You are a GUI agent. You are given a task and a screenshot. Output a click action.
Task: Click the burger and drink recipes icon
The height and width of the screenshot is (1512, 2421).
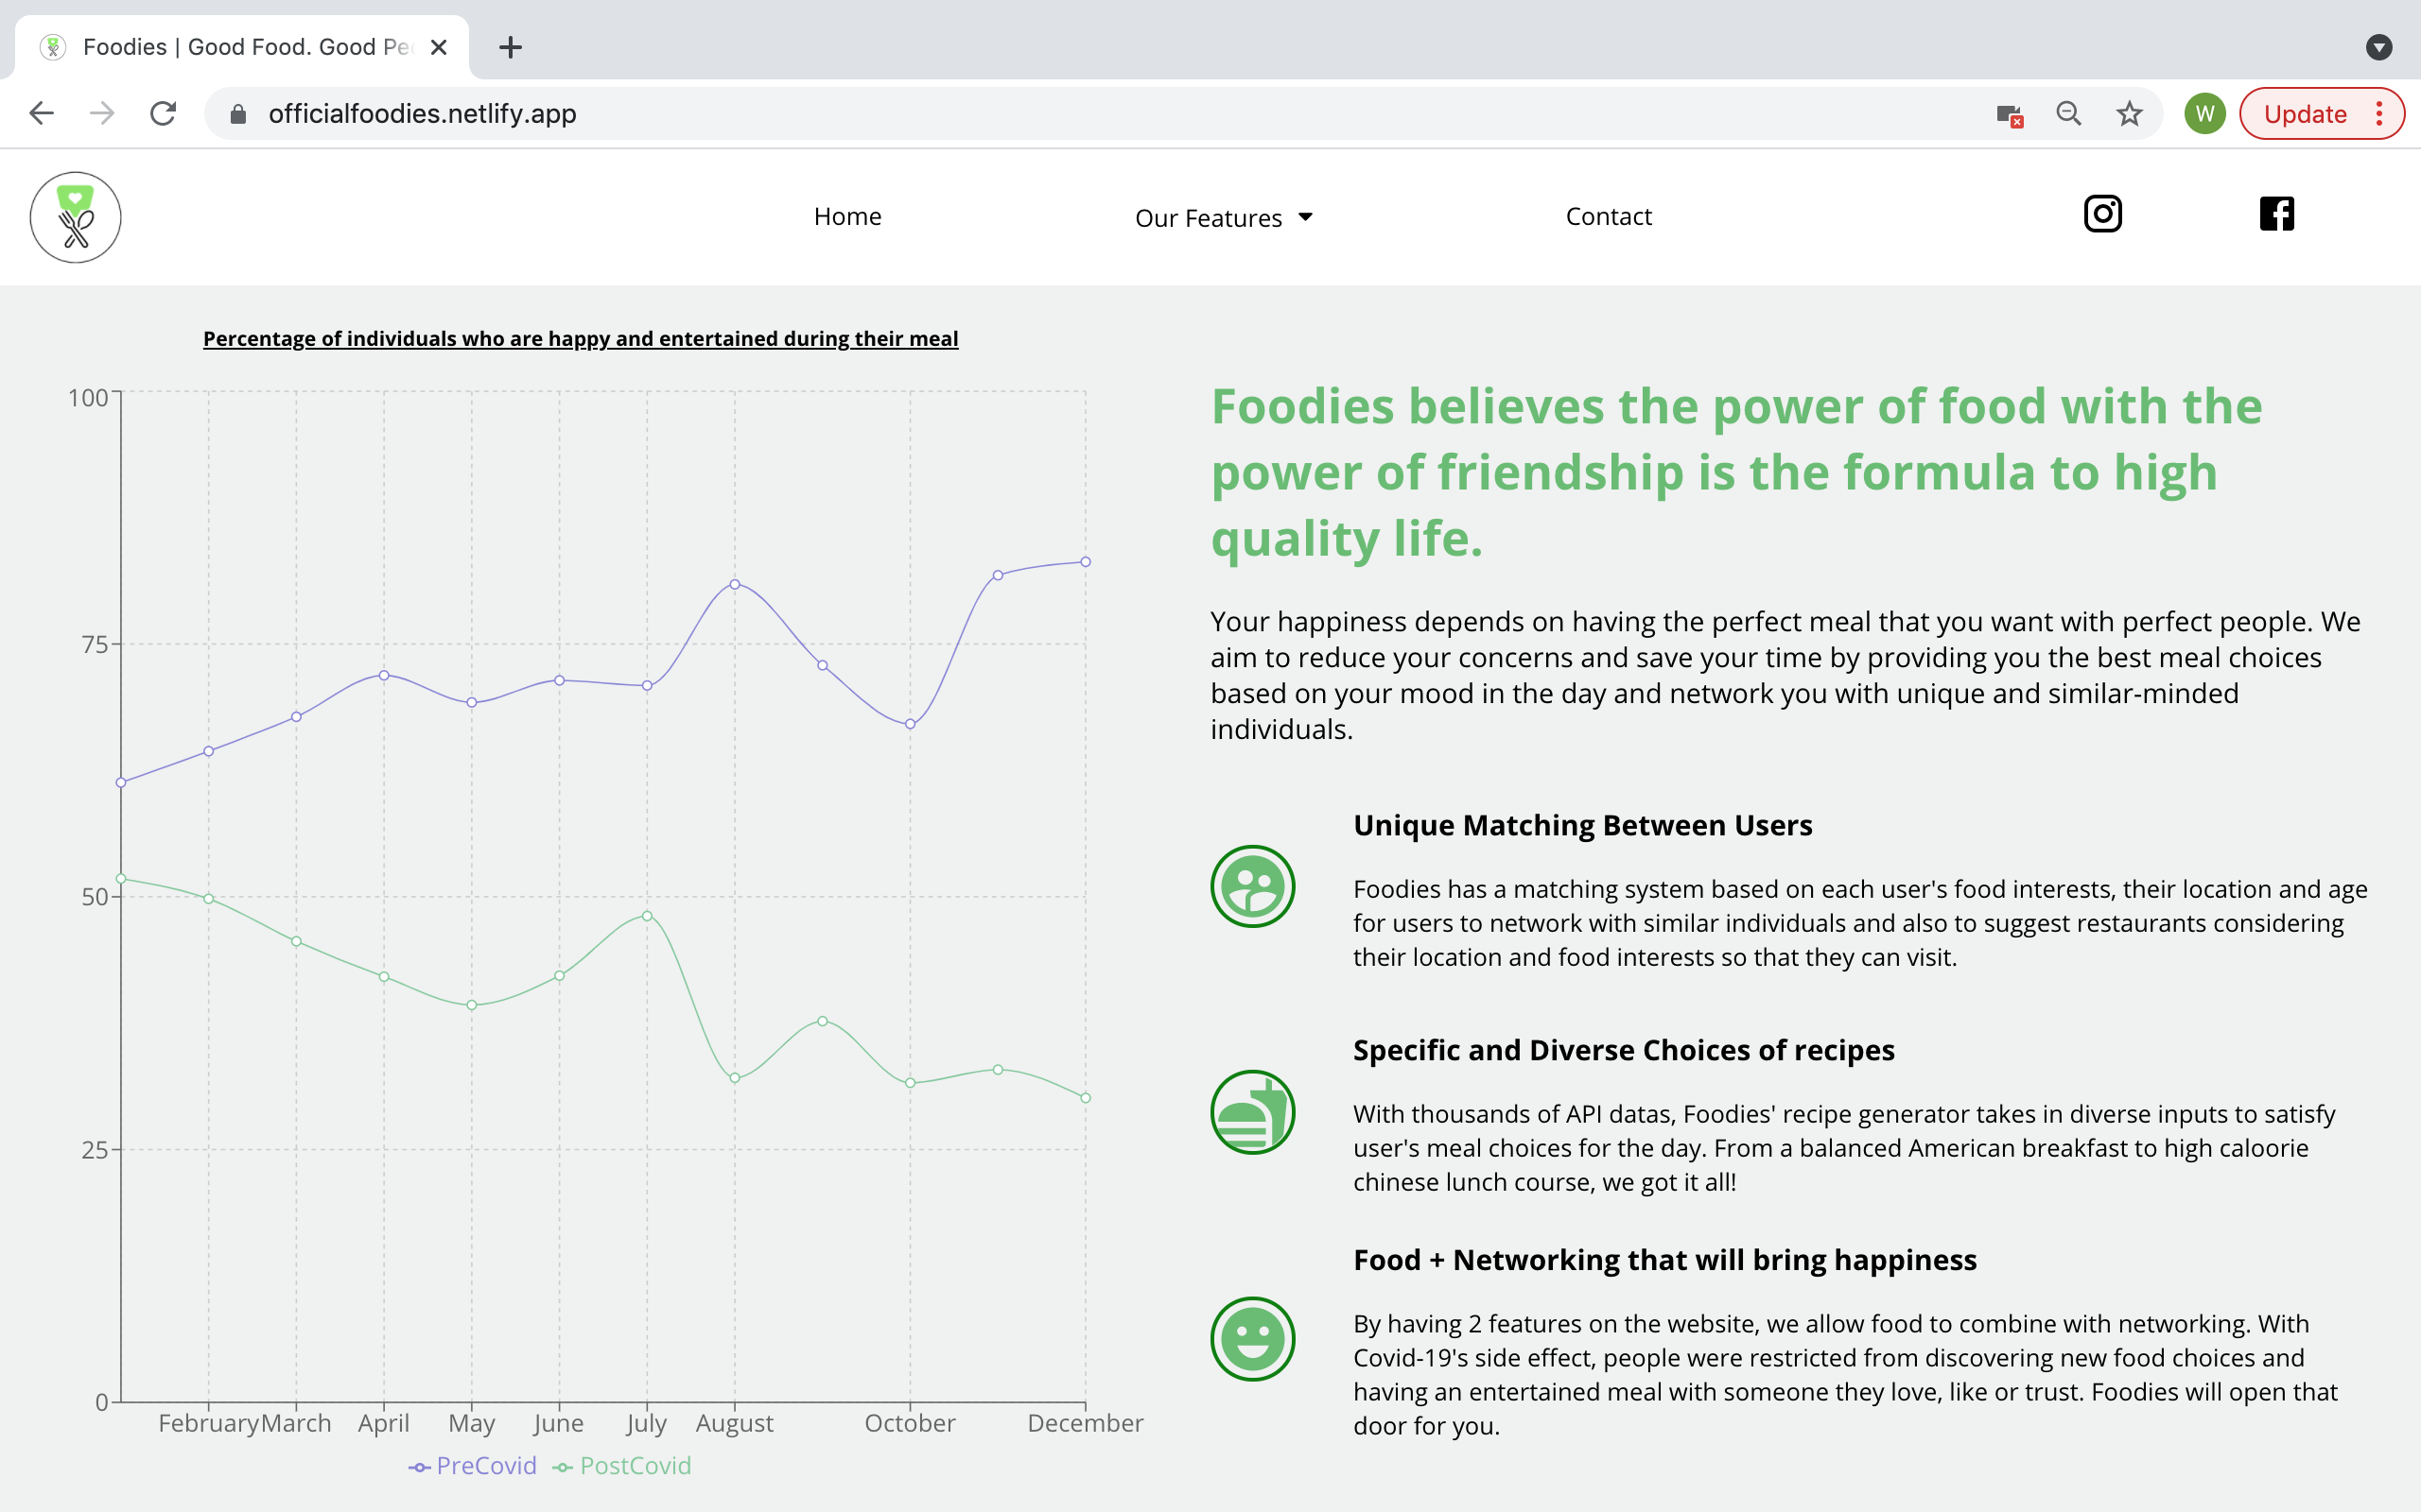pos(1252,1112)
